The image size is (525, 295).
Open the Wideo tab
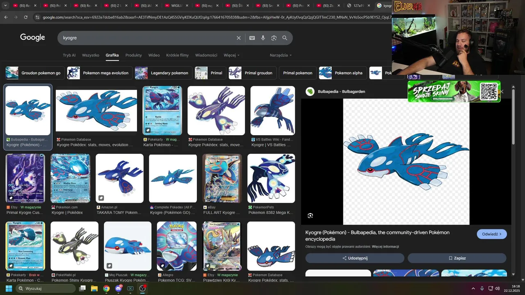pos(154,55)
